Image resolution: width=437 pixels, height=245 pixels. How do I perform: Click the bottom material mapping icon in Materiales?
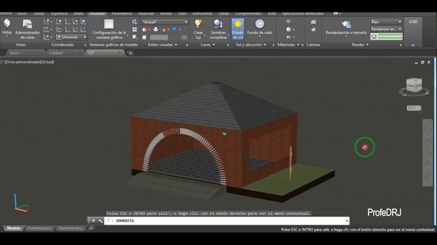(x=288, y=37)
